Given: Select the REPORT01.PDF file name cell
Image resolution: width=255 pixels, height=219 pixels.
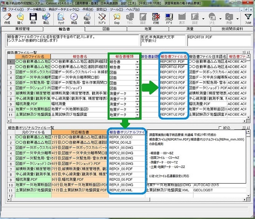Looking at the screenshot, I should (x=173, y=61).
